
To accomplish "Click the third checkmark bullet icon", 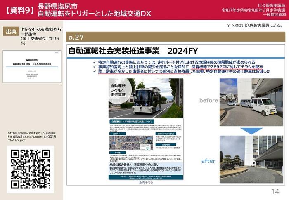I will pos(95,71).
